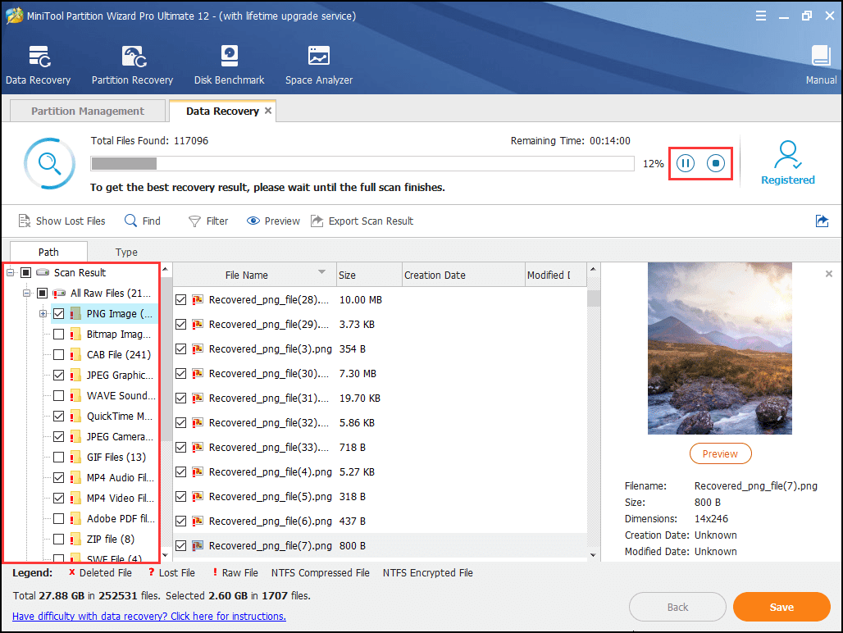The height and width of the screenshot is (633, 843).
Task: Click Export Scan Result
Action: click(x=362, y=221)
